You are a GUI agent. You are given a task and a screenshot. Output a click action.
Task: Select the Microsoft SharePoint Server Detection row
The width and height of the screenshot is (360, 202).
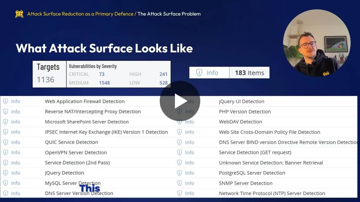tap(87, 122)
